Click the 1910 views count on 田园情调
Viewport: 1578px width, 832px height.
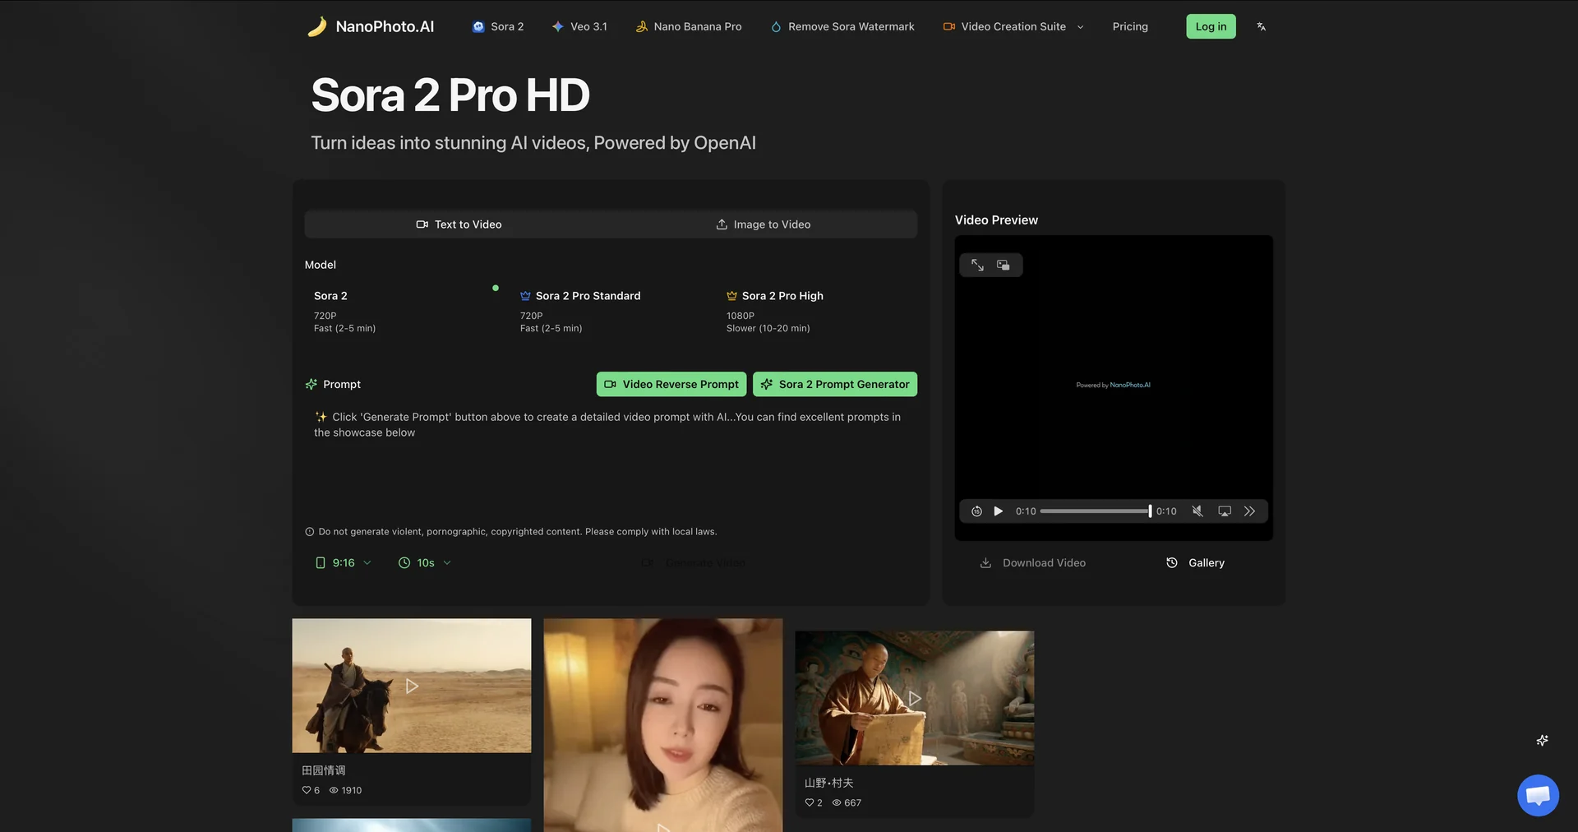(x=346, y=790)
